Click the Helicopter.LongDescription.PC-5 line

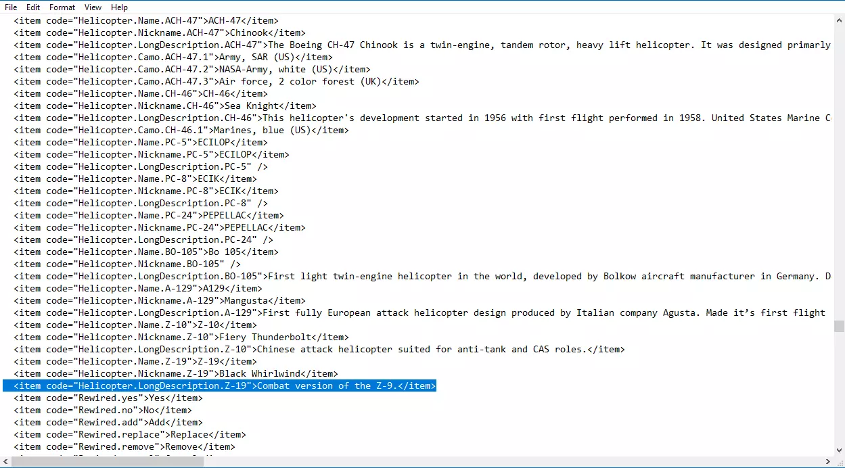(x=141, y=167)
